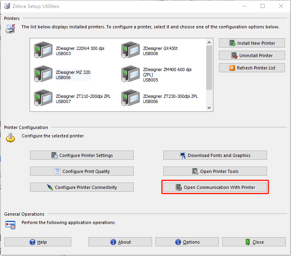Screen dimensions: 291x256
Task: Close the window with title bar X
Action: point(281,6)
